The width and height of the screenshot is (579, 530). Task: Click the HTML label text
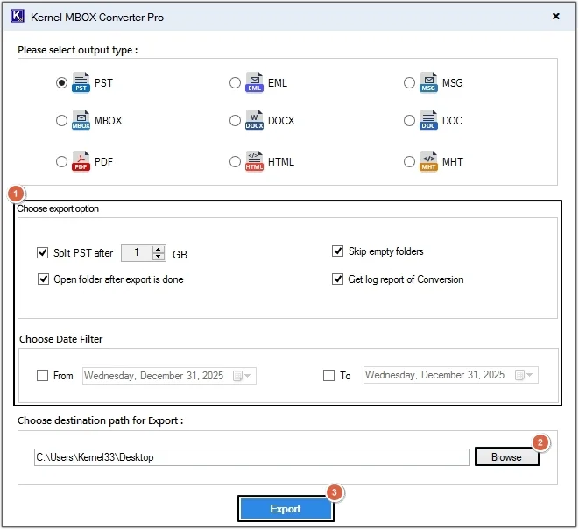click(x=281, y=162)
